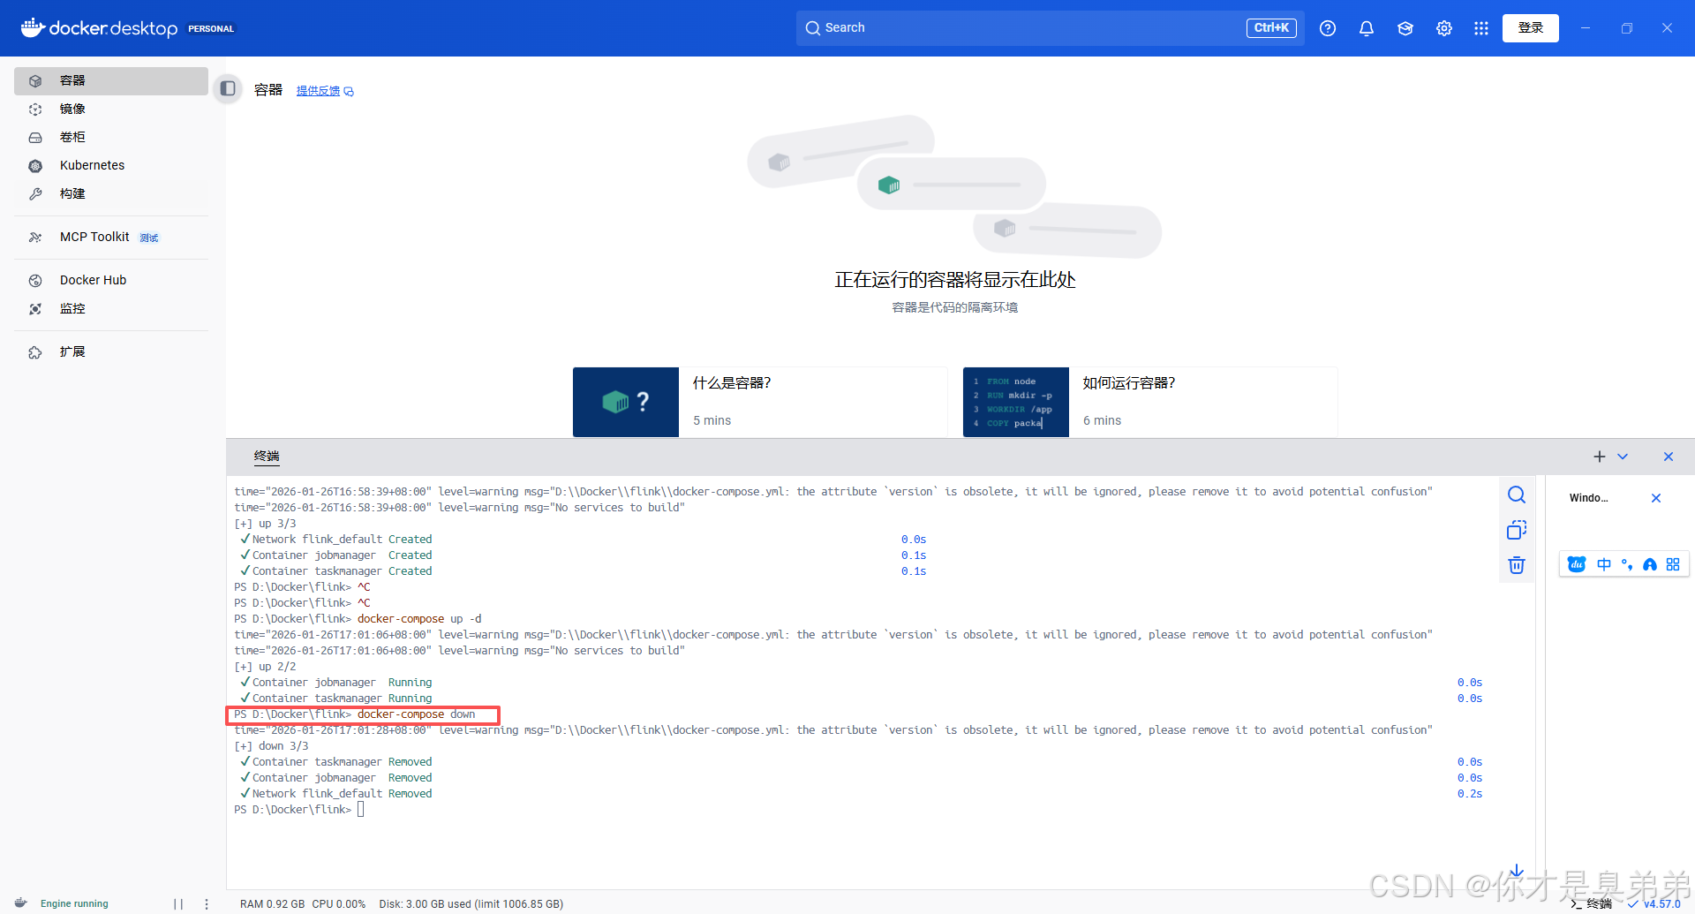Copy the terminal output
The width and height of the screenshot is (1695, 914).
[1517, 530]
